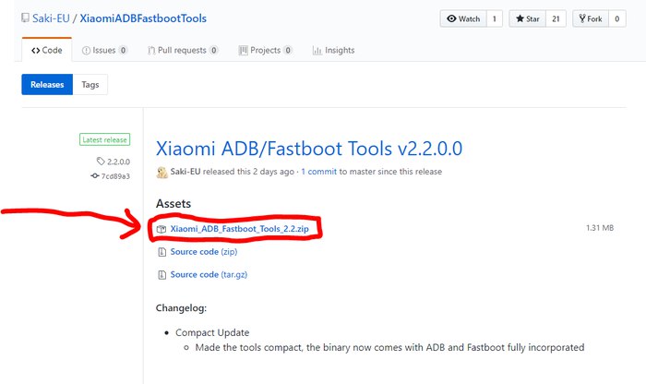646x384 pixels.
Task: Click the Latest release badge
Action: [104, 140]
